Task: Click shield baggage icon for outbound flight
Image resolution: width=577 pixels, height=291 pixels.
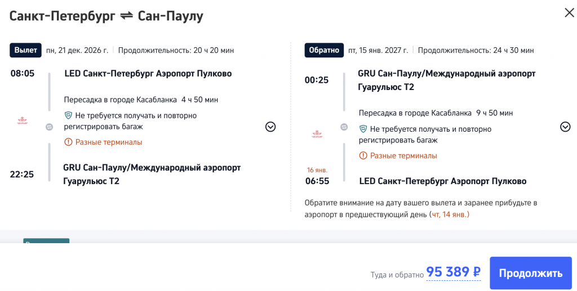Action: [68, 115]
